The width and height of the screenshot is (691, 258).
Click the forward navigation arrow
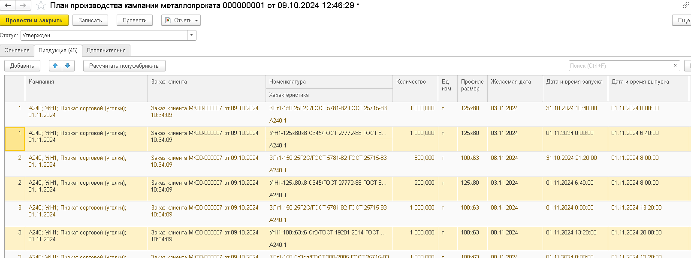23,5
